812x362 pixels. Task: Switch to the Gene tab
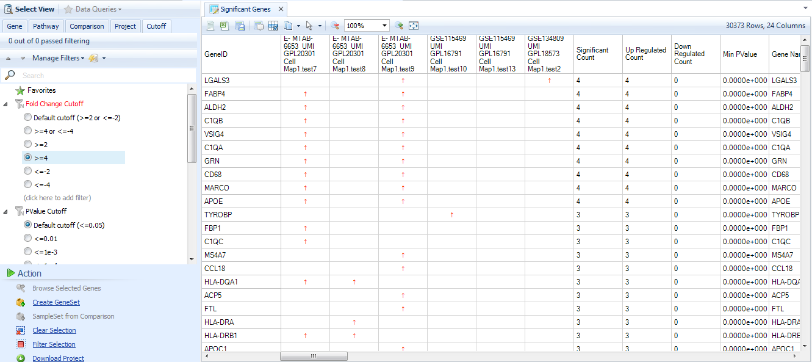(15, 26)
